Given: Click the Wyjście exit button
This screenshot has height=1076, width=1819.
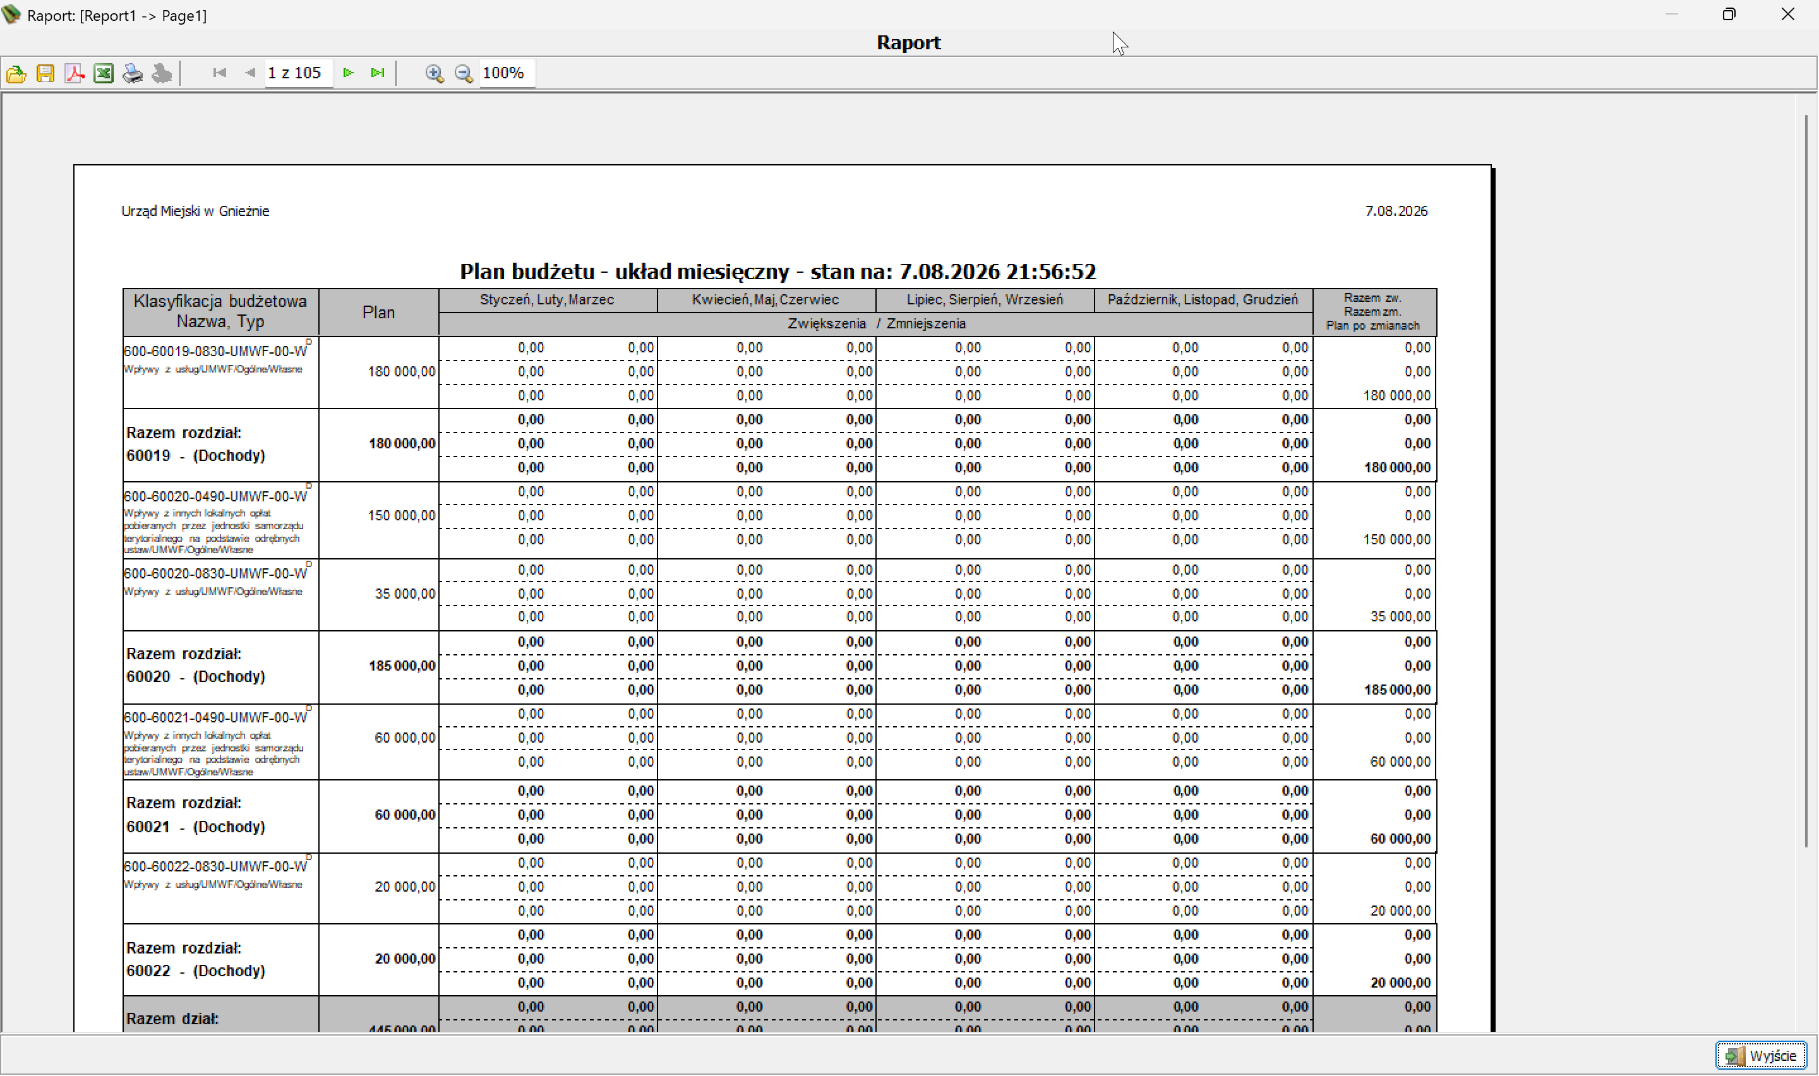Looking at the screenshot, I should 1761,1055.
